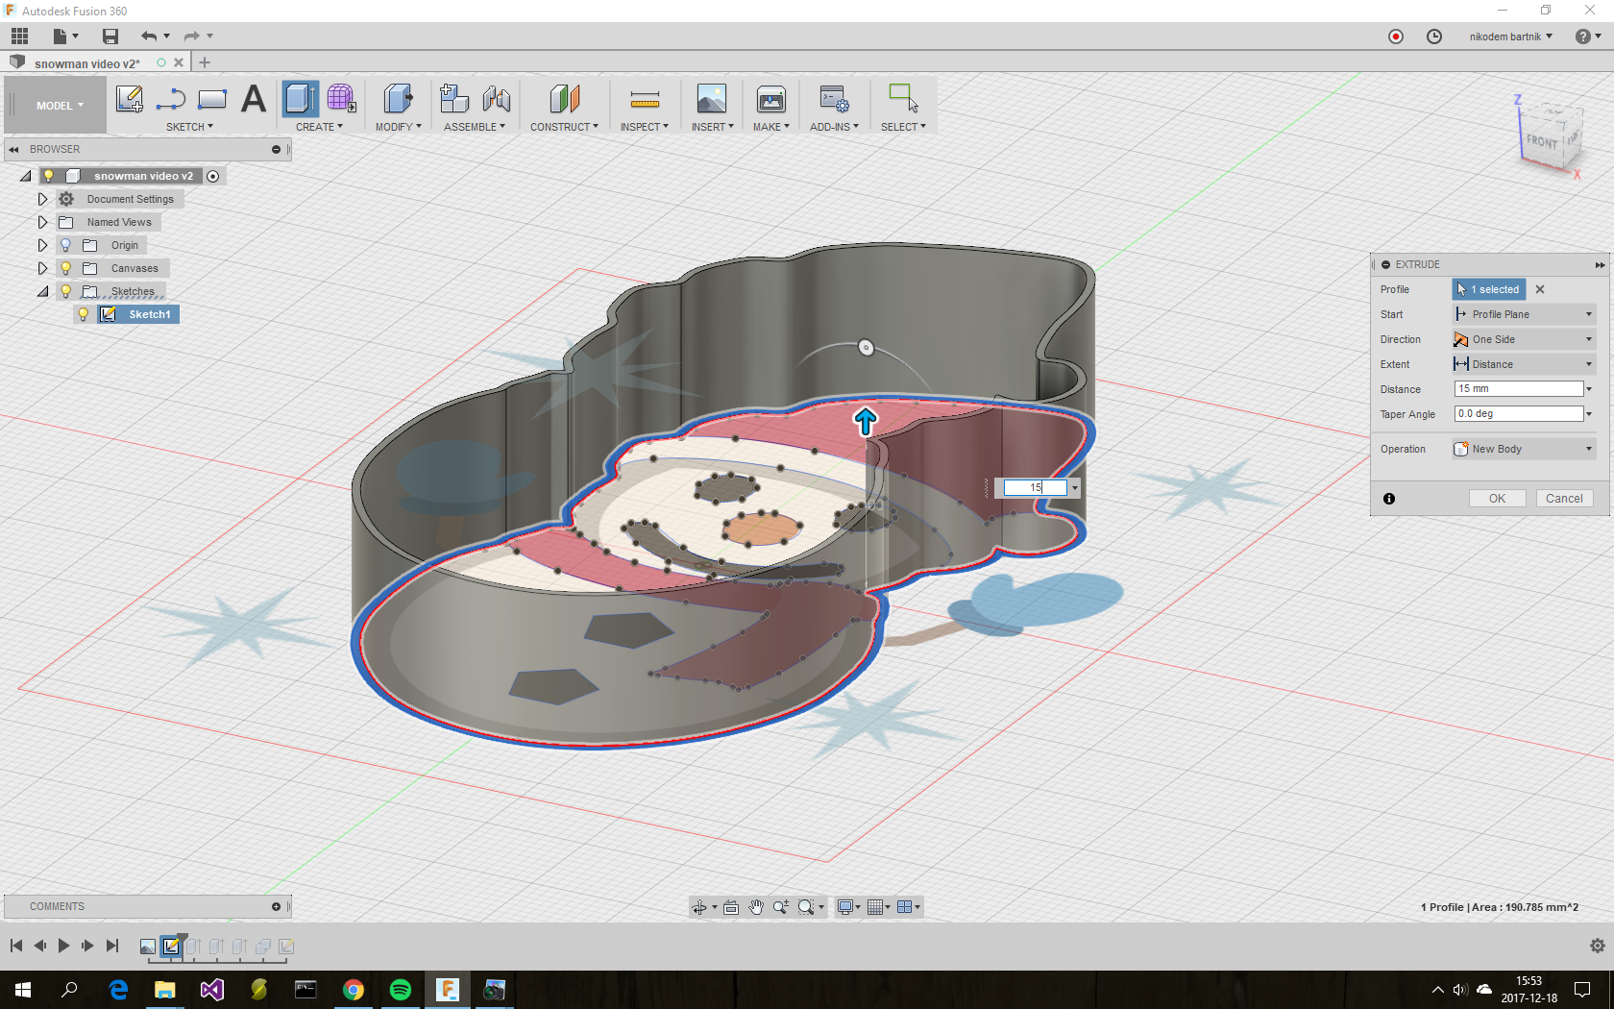
Task: Select the Extrude tool icon
Action: point(300,99)
